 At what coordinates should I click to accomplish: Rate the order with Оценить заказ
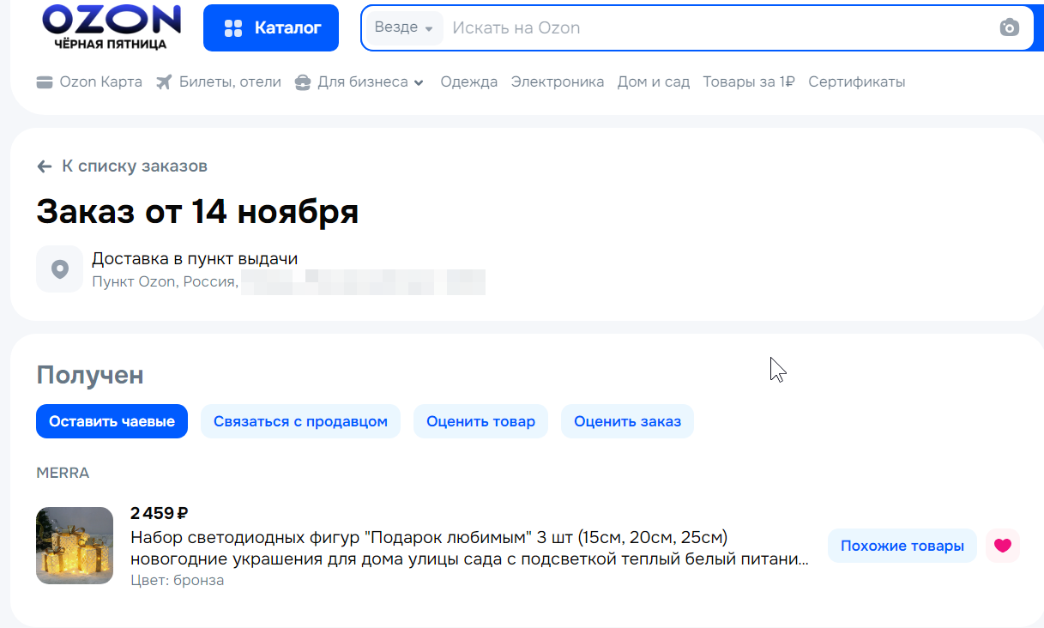point(627,421)
